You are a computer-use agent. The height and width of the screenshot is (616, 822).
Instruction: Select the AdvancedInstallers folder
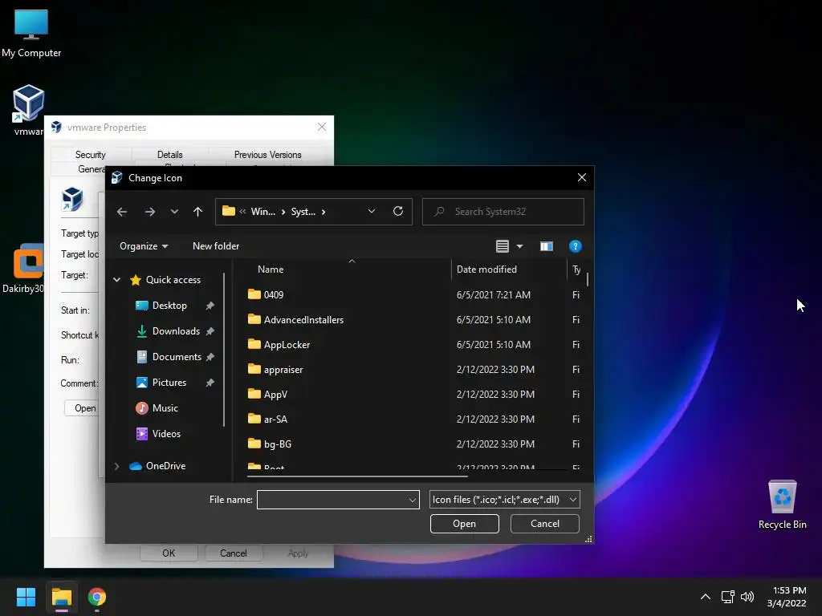pyautogui.click(x=303, y=319)
